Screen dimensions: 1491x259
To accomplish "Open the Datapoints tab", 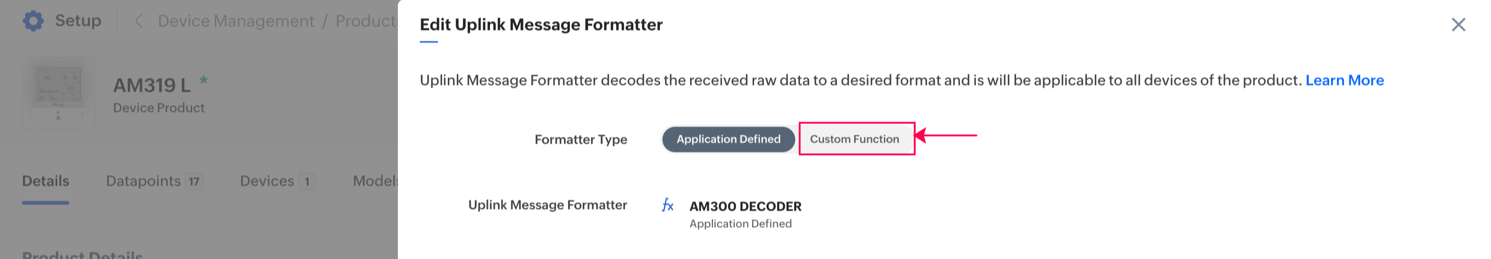I will coord(143,181).
